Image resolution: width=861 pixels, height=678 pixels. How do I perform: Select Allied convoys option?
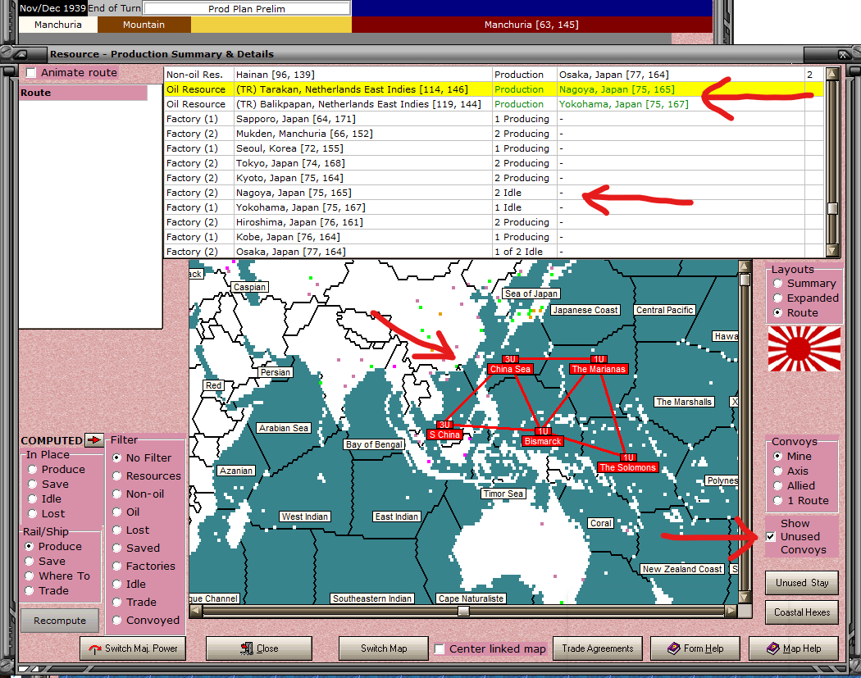(777, 486)
